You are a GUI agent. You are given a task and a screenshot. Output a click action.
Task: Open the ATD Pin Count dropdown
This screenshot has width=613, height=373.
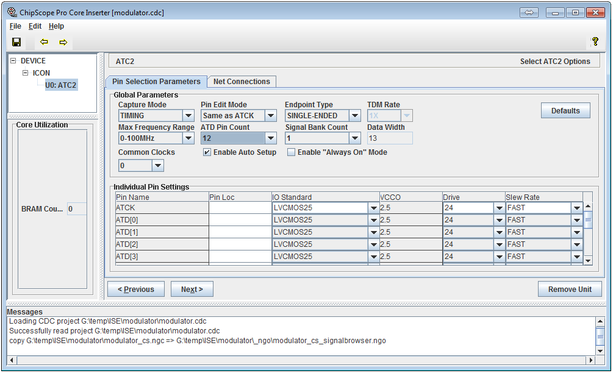271,138
